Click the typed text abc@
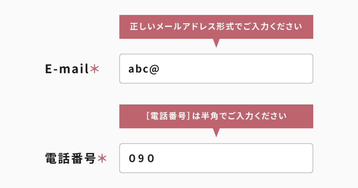Viewport: 358px width, 188px height. 144,69
